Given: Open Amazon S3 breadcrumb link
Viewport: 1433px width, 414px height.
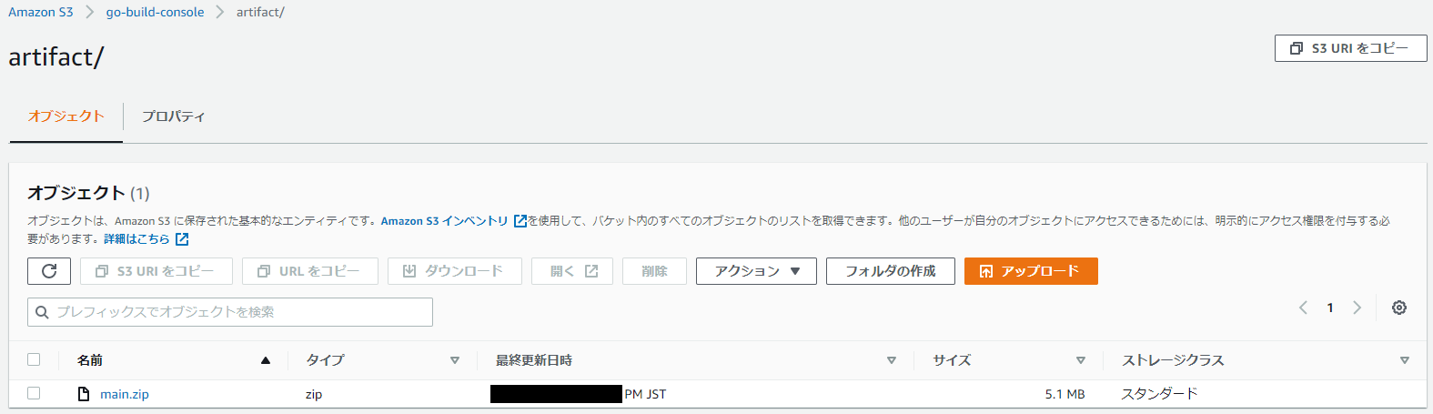Looking at the screenshot, I should [41, 12].
